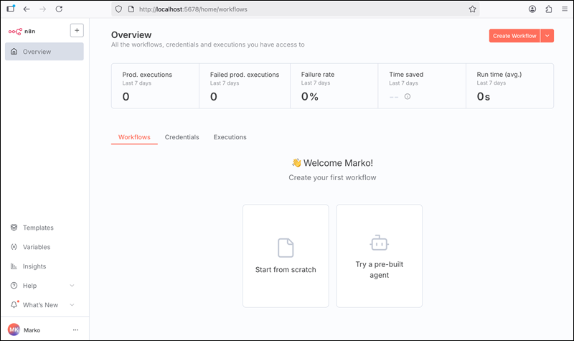The width and height of the screenshot is (574, 341).
Task: Open the browser account icon
Action: coord(532,9)
